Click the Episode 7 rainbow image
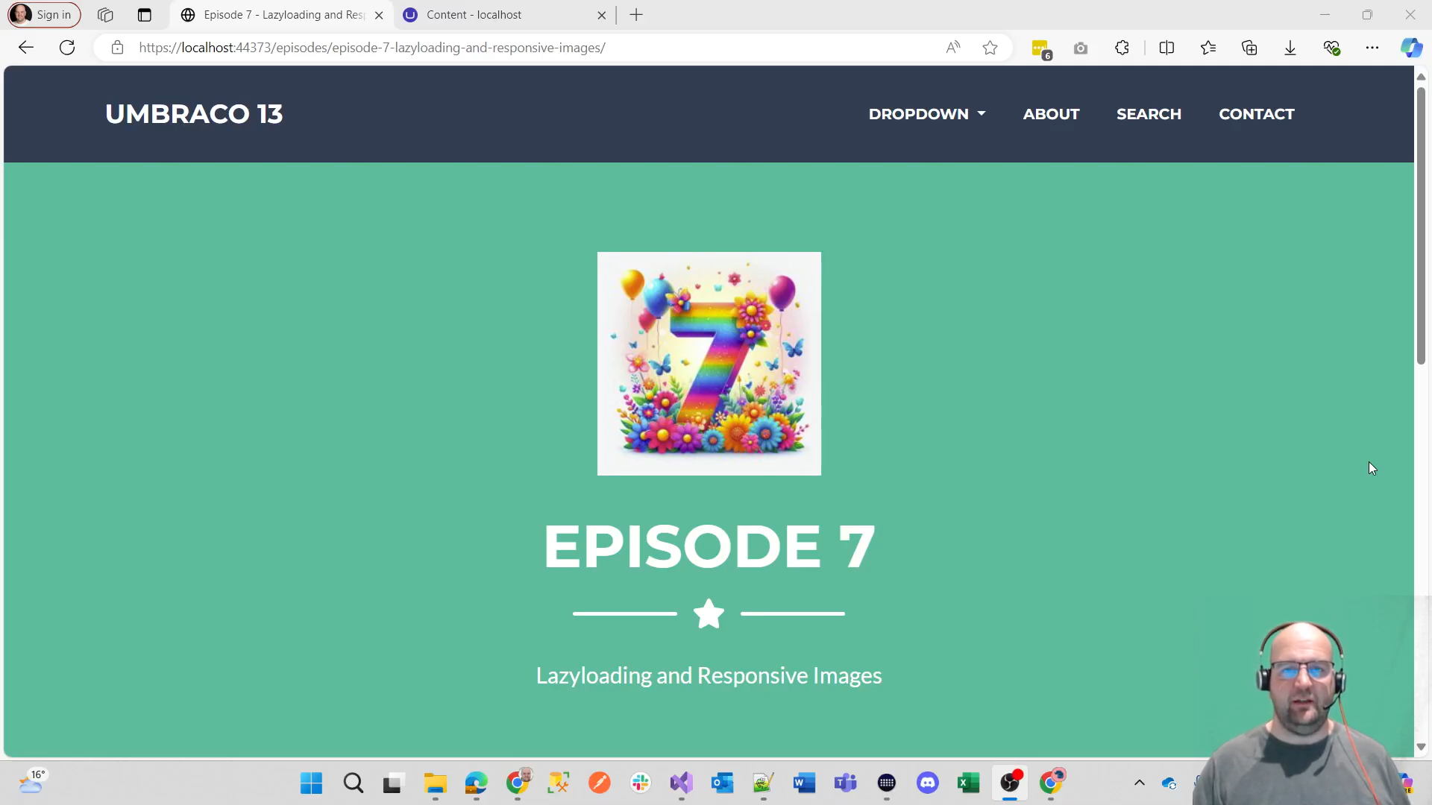Viewport: 1432px width, 805px height. click(x=709, y=364)
